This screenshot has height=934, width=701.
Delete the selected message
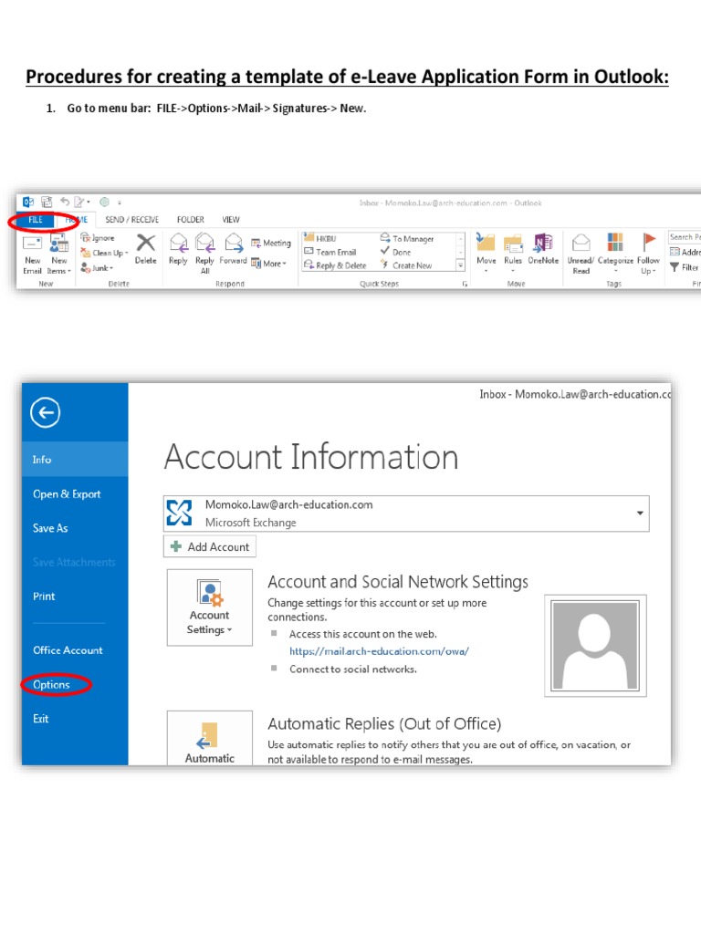[x=145, y=250]
